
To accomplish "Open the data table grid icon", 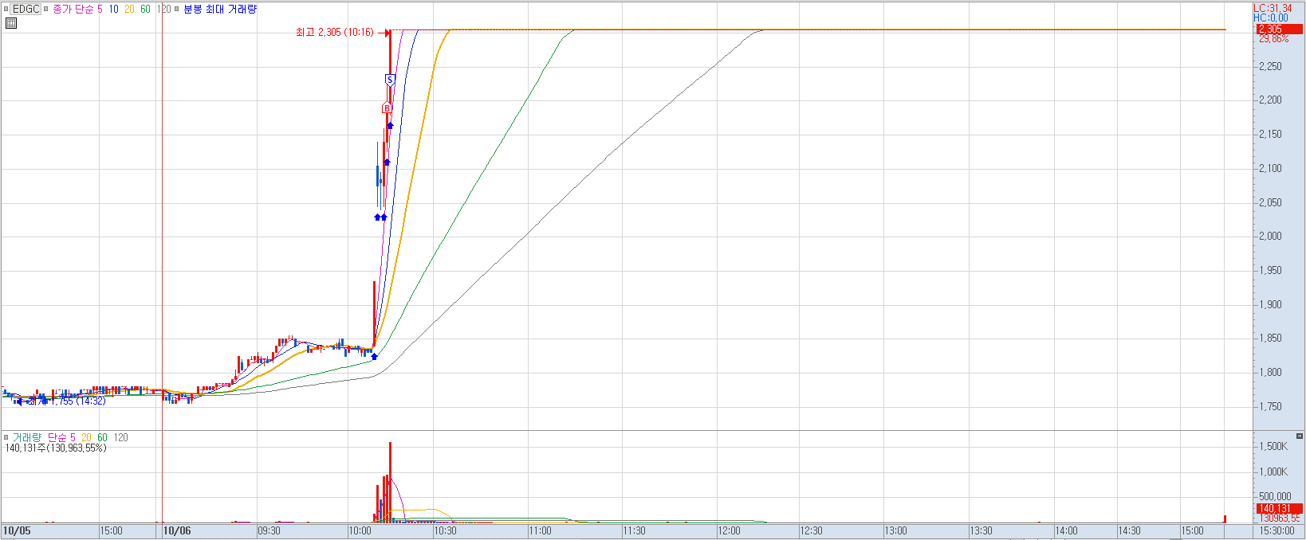I will [x=10, y=23].
